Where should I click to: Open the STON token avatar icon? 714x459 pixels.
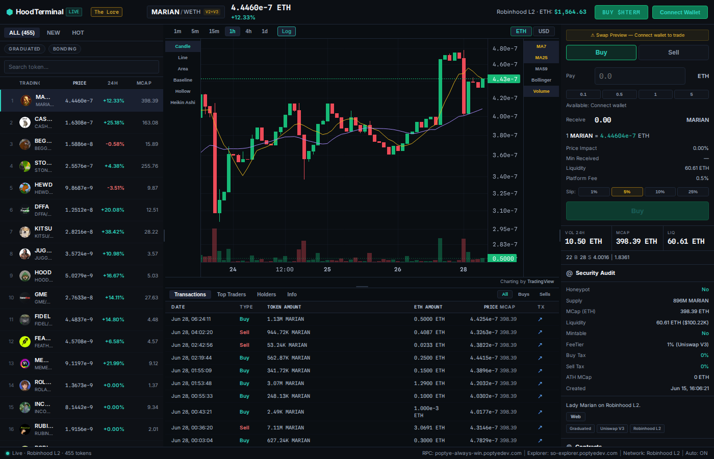25,166
